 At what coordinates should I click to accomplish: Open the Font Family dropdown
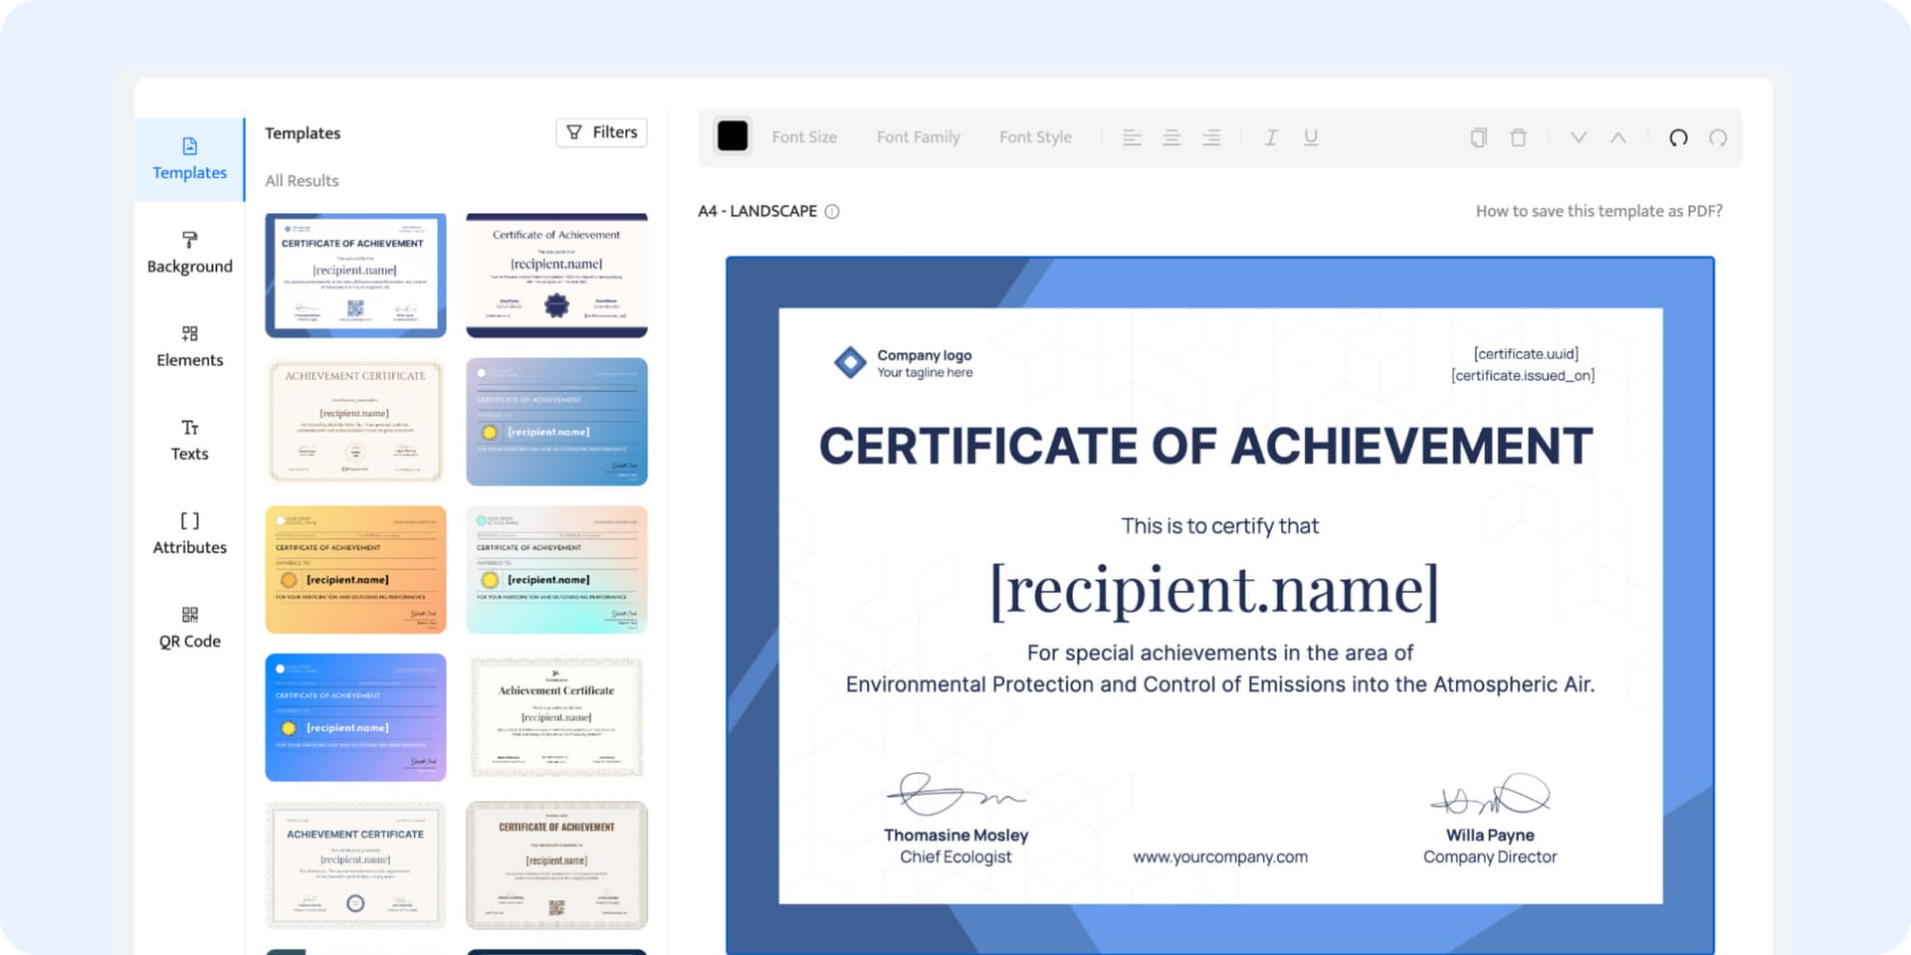coord(918,137)
